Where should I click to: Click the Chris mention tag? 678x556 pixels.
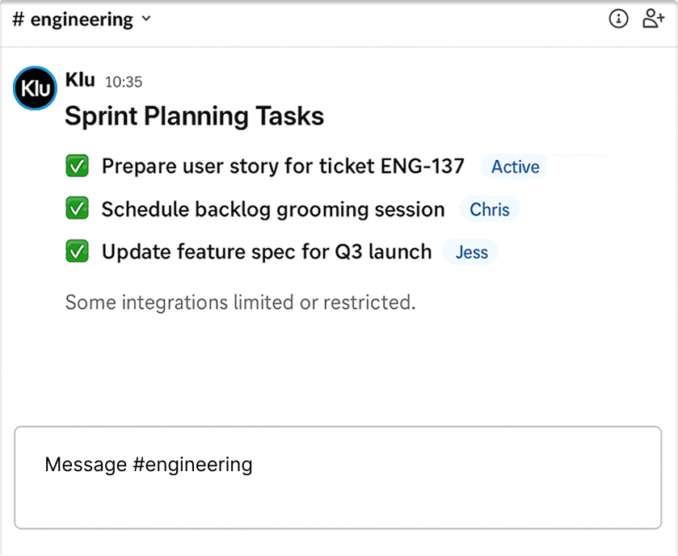[x=490, y=209]
